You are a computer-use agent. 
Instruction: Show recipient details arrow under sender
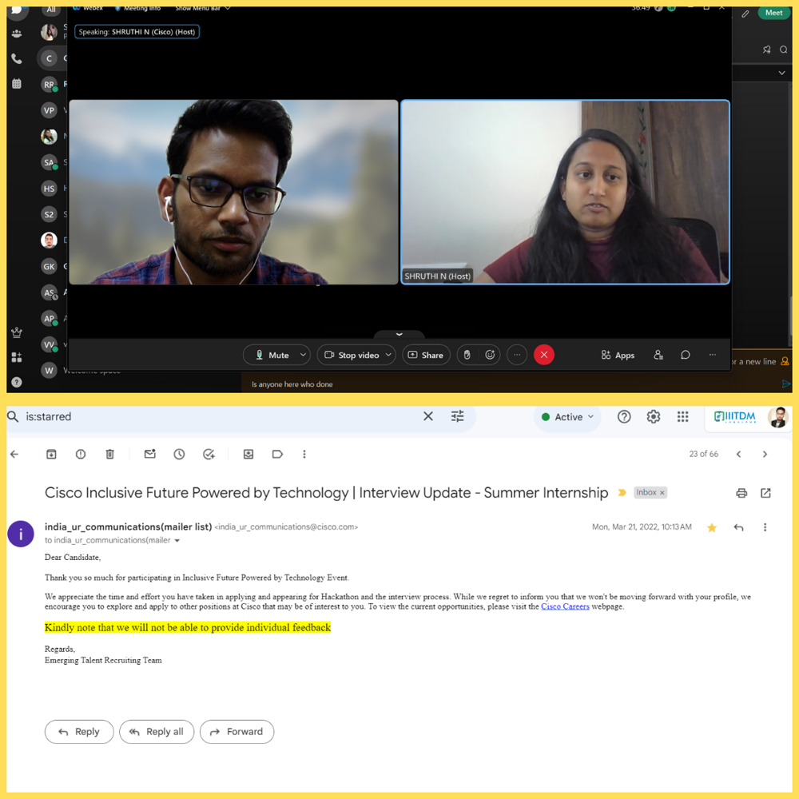(177, 541)
